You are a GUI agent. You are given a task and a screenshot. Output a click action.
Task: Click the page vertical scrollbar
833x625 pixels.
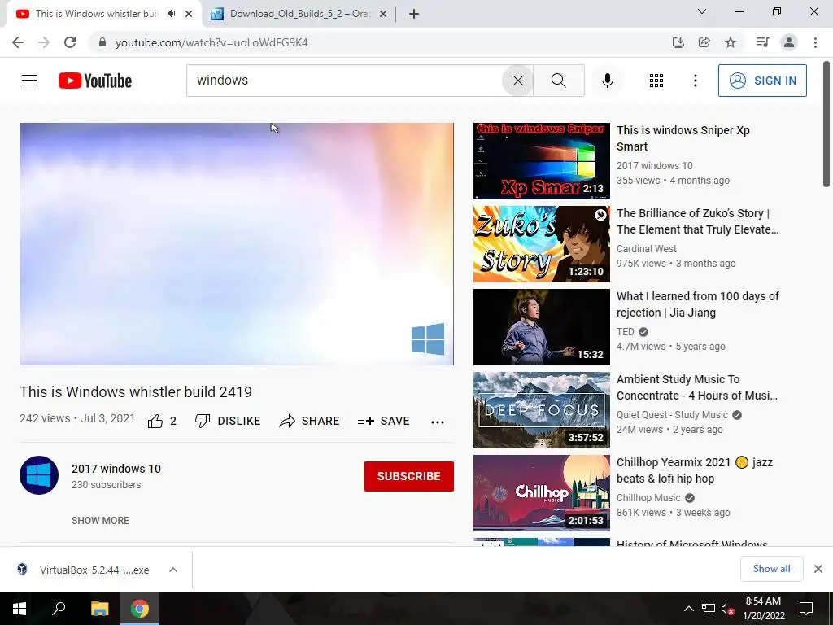826,124
